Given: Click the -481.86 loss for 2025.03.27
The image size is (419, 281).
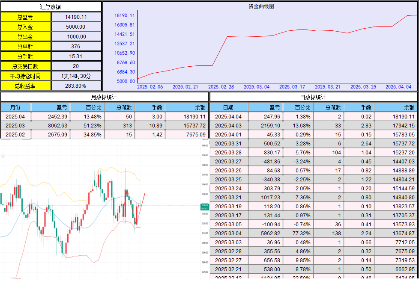Looking at the screenshot, I should pos(271,161).
